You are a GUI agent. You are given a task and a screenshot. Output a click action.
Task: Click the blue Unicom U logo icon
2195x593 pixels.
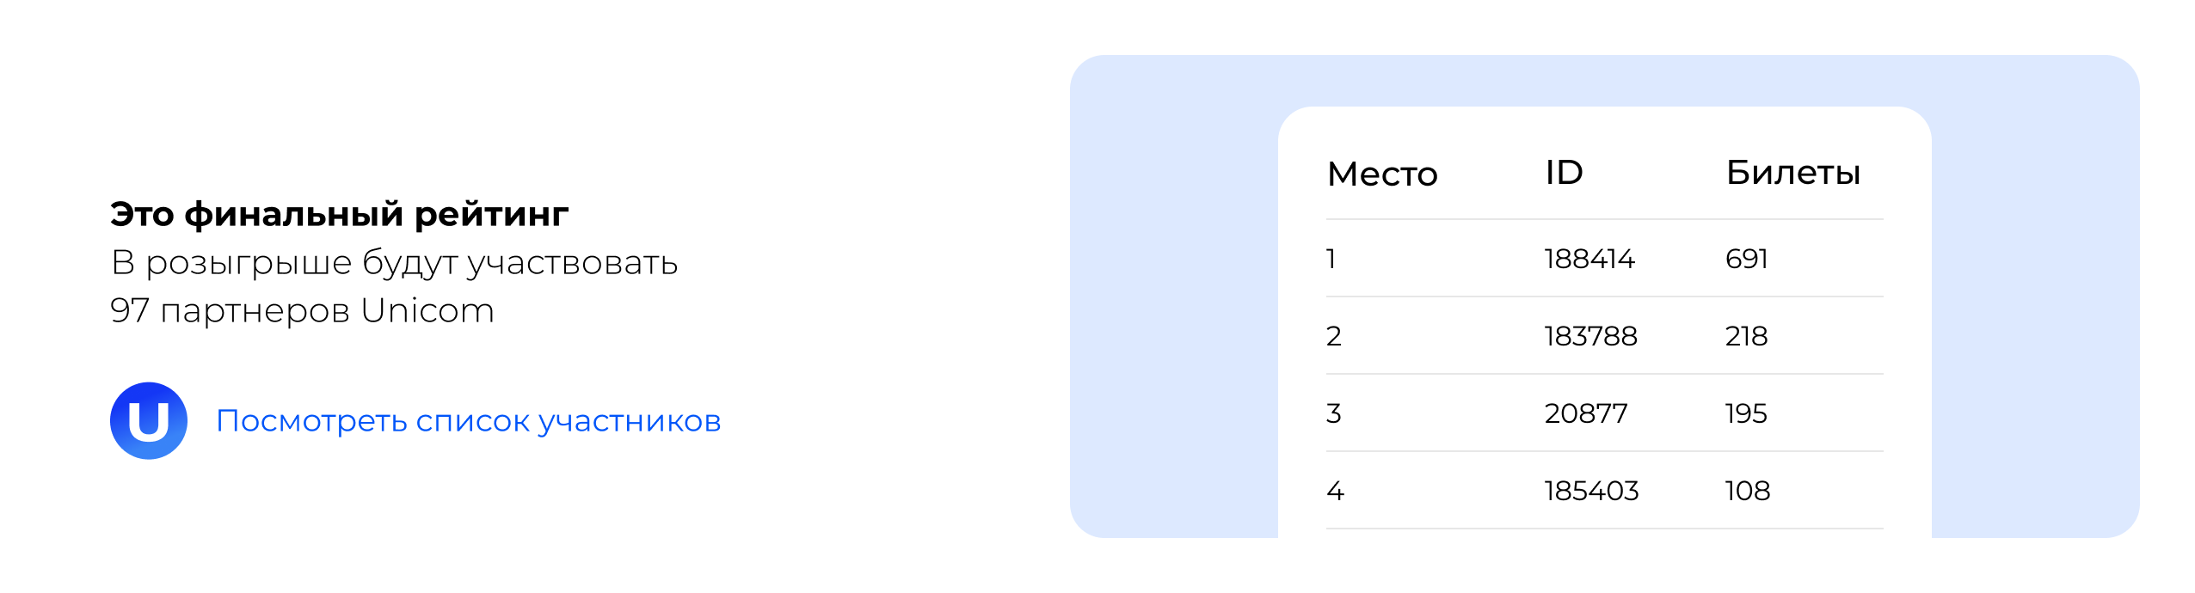(x=149, y=421)
